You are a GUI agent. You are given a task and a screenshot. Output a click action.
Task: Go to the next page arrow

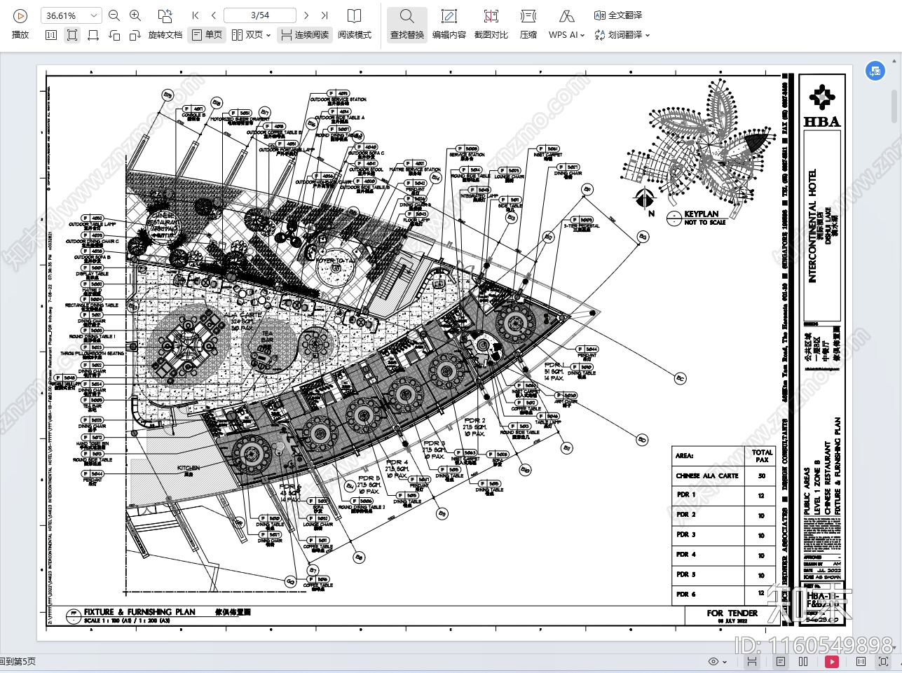pos(306,15)
